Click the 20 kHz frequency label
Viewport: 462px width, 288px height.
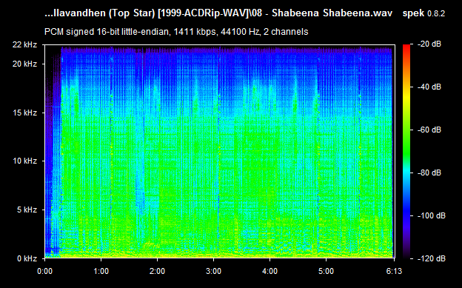[x=24, y=64]
